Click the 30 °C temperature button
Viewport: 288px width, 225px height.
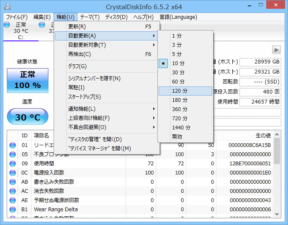[x=28, y=117]
